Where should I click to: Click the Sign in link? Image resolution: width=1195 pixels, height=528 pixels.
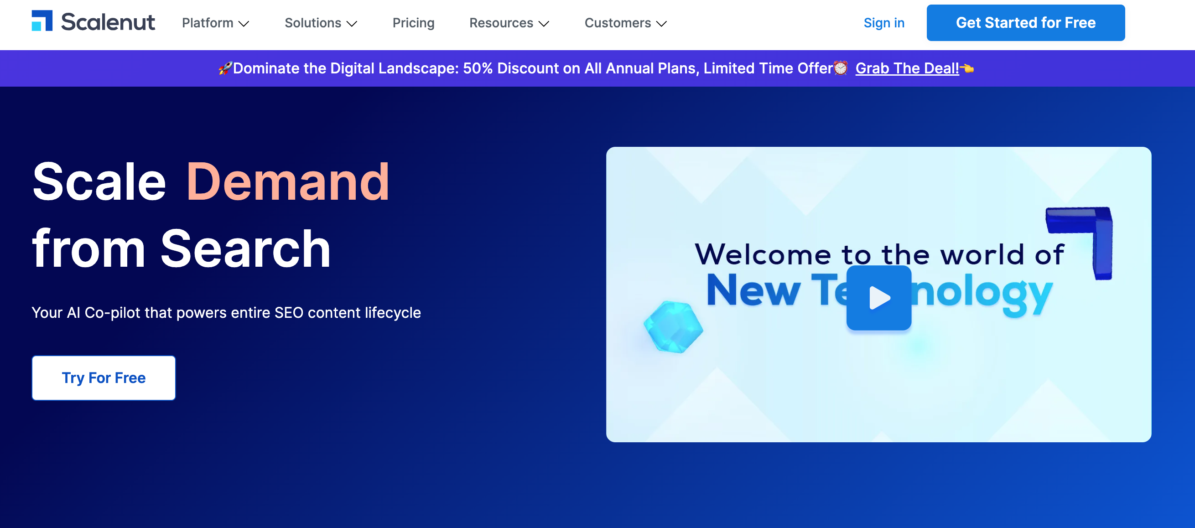(883, 23)
